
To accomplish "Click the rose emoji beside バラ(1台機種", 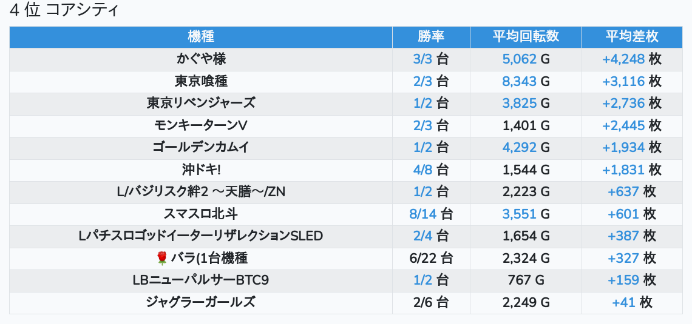I will point(161,259).
